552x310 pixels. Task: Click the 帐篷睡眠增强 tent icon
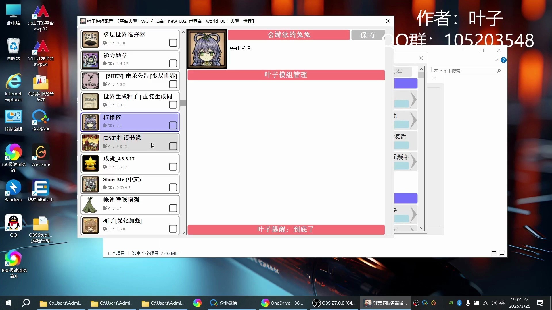tap(90, 205)
